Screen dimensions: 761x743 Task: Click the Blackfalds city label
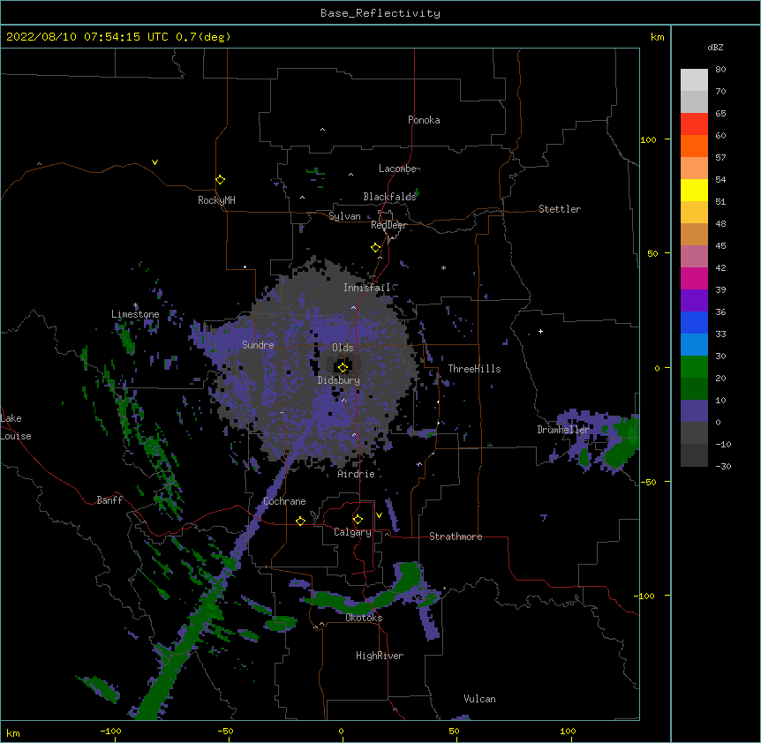pyautogui.click(x=389, y=197)
